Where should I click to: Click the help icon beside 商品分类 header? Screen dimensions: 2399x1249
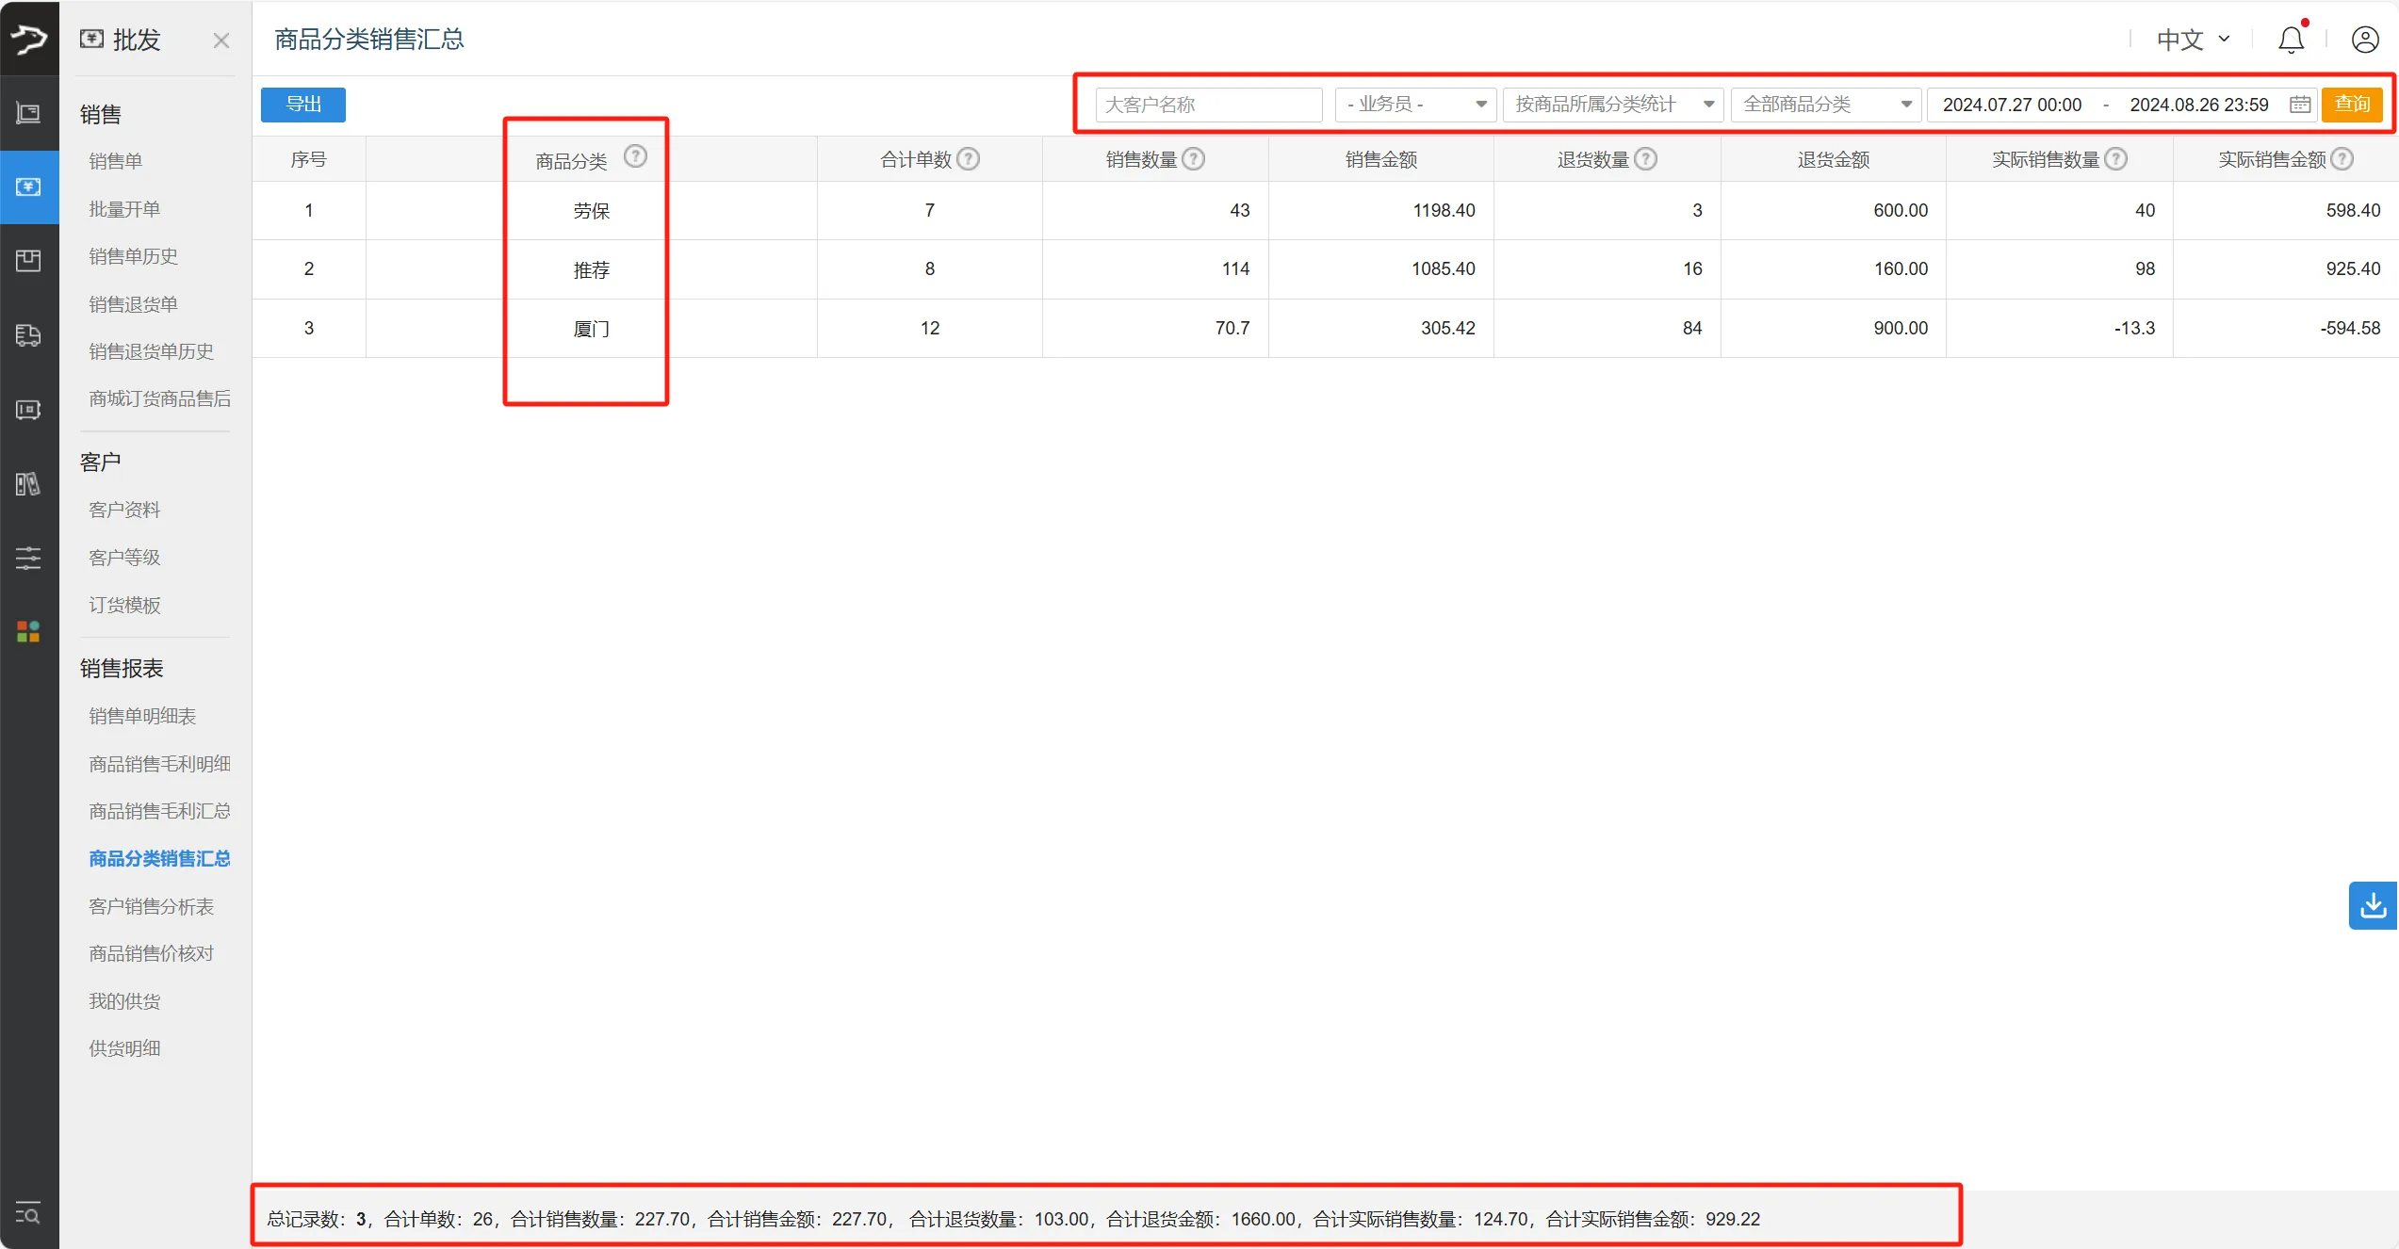tap(636, 156)
